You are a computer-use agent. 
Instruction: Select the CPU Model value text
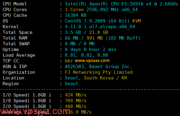(121, 4)
